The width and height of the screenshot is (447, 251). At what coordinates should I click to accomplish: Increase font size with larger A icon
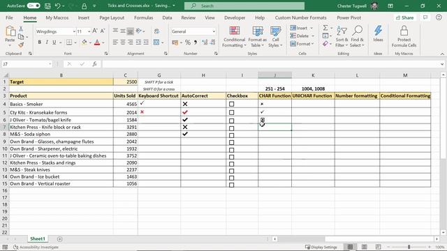(x=95, y=31)
